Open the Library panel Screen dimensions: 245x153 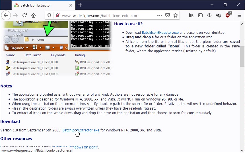191,15
